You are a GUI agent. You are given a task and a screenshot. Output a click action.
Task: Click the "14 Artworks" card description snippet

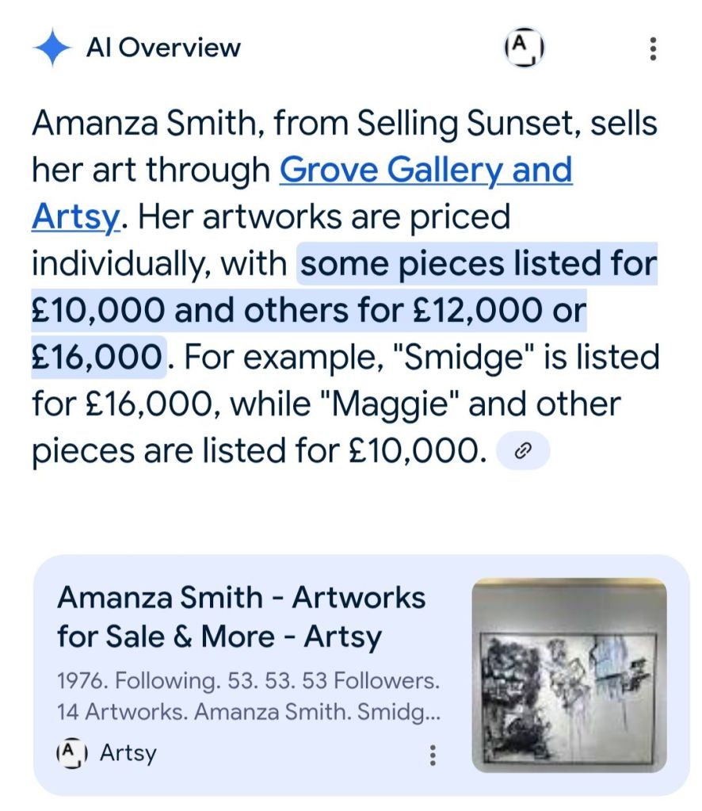[x=122, y=711]
